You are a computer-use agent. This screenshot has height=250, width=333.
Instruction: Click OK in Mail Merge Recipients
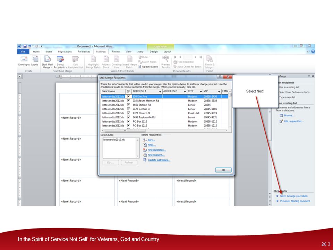[223, 170]
